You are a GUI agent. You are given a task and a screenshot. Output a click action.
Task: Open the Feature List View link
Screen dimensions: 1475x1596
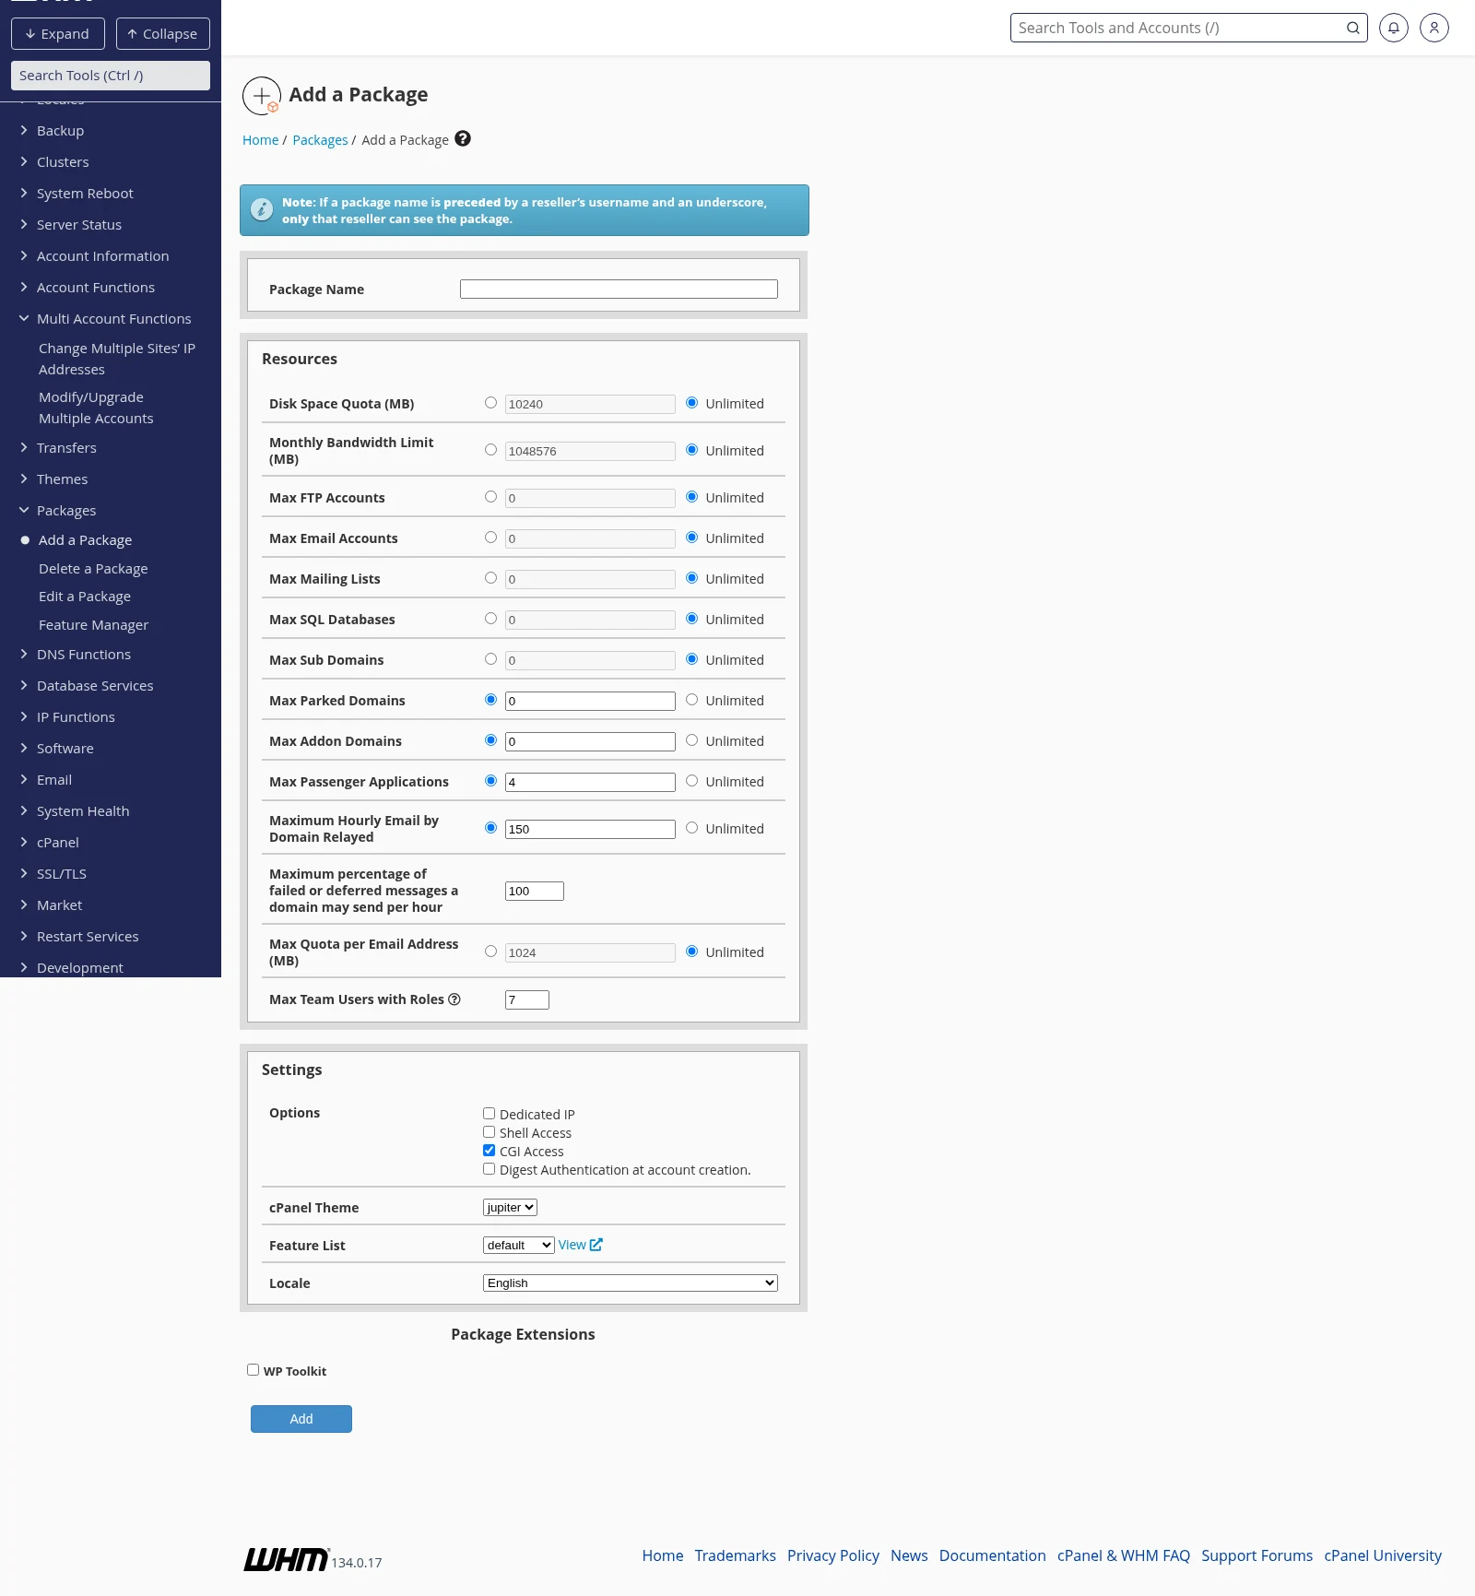point(572,1245)
